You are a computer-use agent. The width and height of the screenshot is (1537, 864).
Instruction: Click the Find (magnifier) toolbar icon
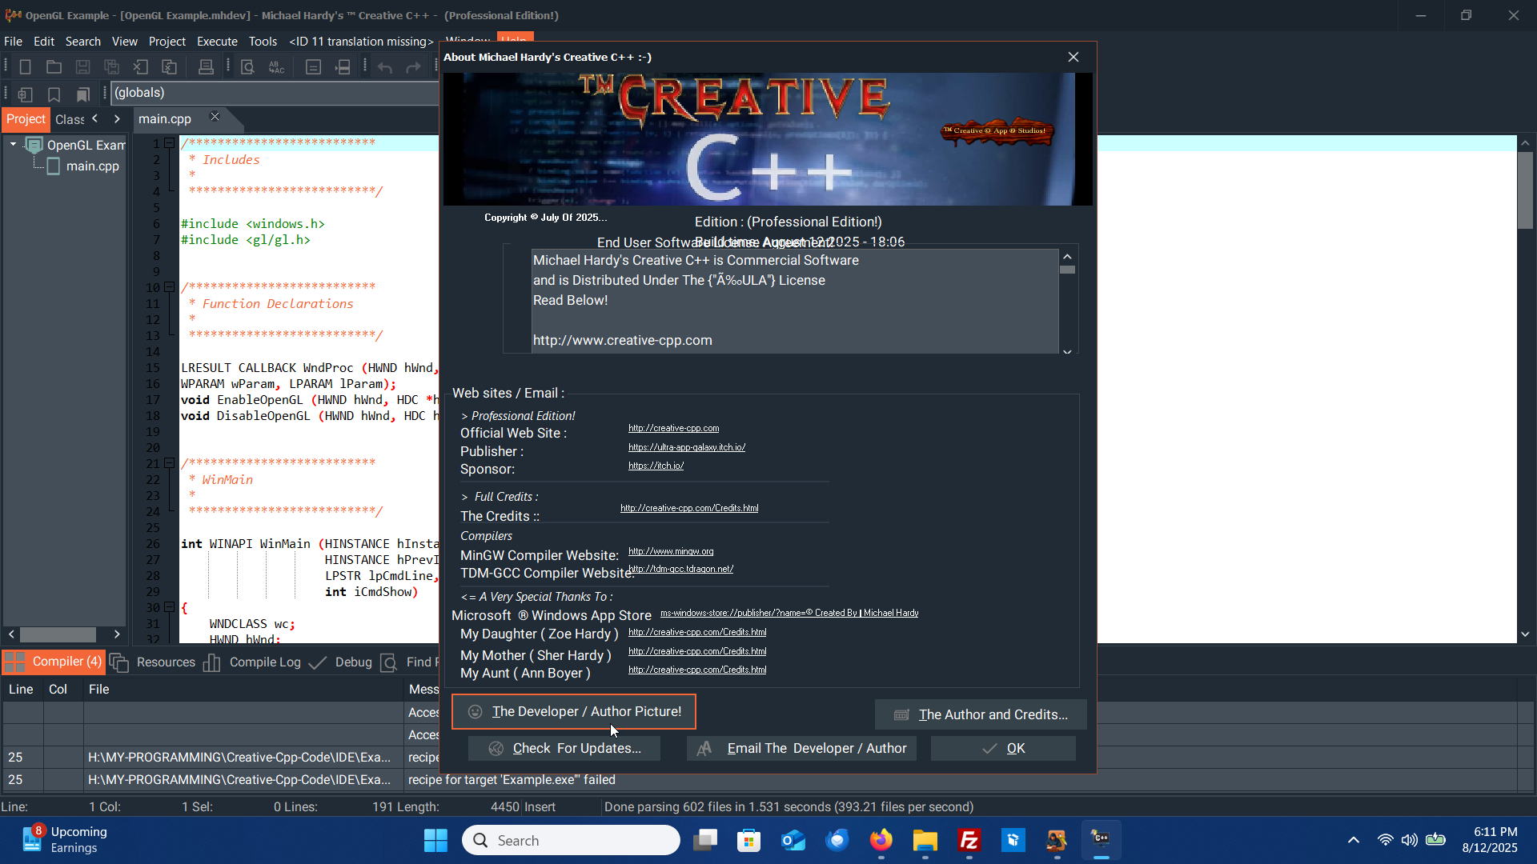pos(247,67)
